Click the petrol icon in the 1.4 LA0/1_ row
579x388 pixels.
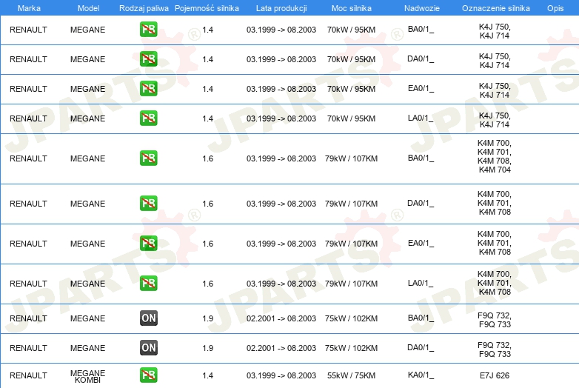point(149,118)
